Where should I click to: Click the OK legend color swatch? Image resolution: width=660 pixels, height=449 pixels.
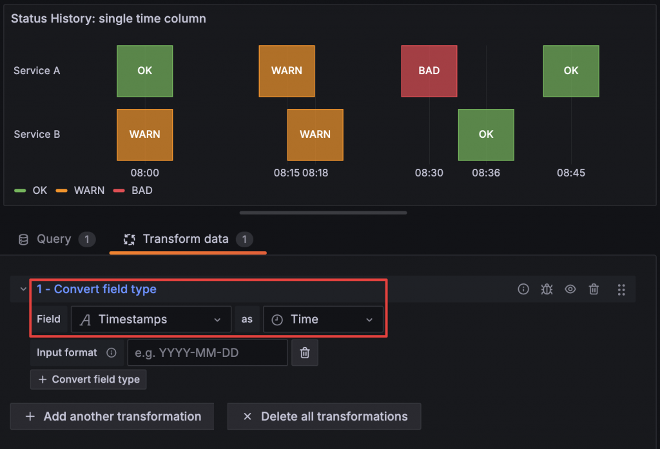[x=20, y=191]
